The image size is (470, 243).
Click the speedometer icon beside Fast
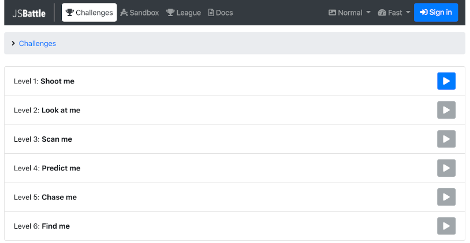pyautogui.click(x=382, y=13)
